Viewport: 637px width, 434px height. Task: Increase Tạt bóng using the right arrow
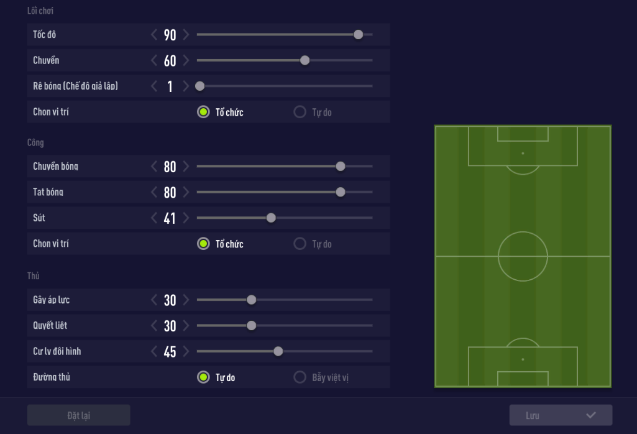[x=186, y=192]
